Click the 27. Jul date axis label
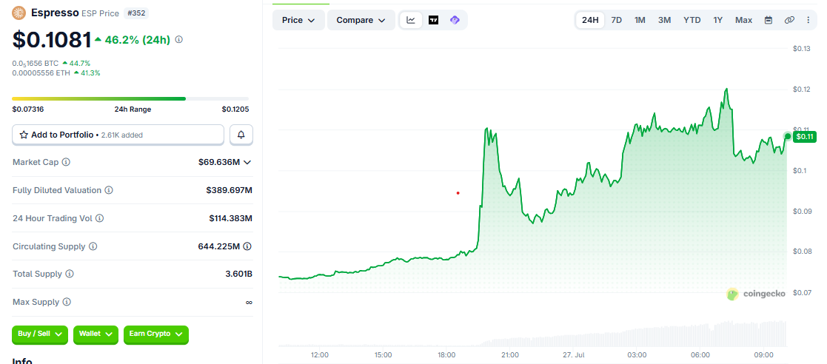 (x=573, y=355)
